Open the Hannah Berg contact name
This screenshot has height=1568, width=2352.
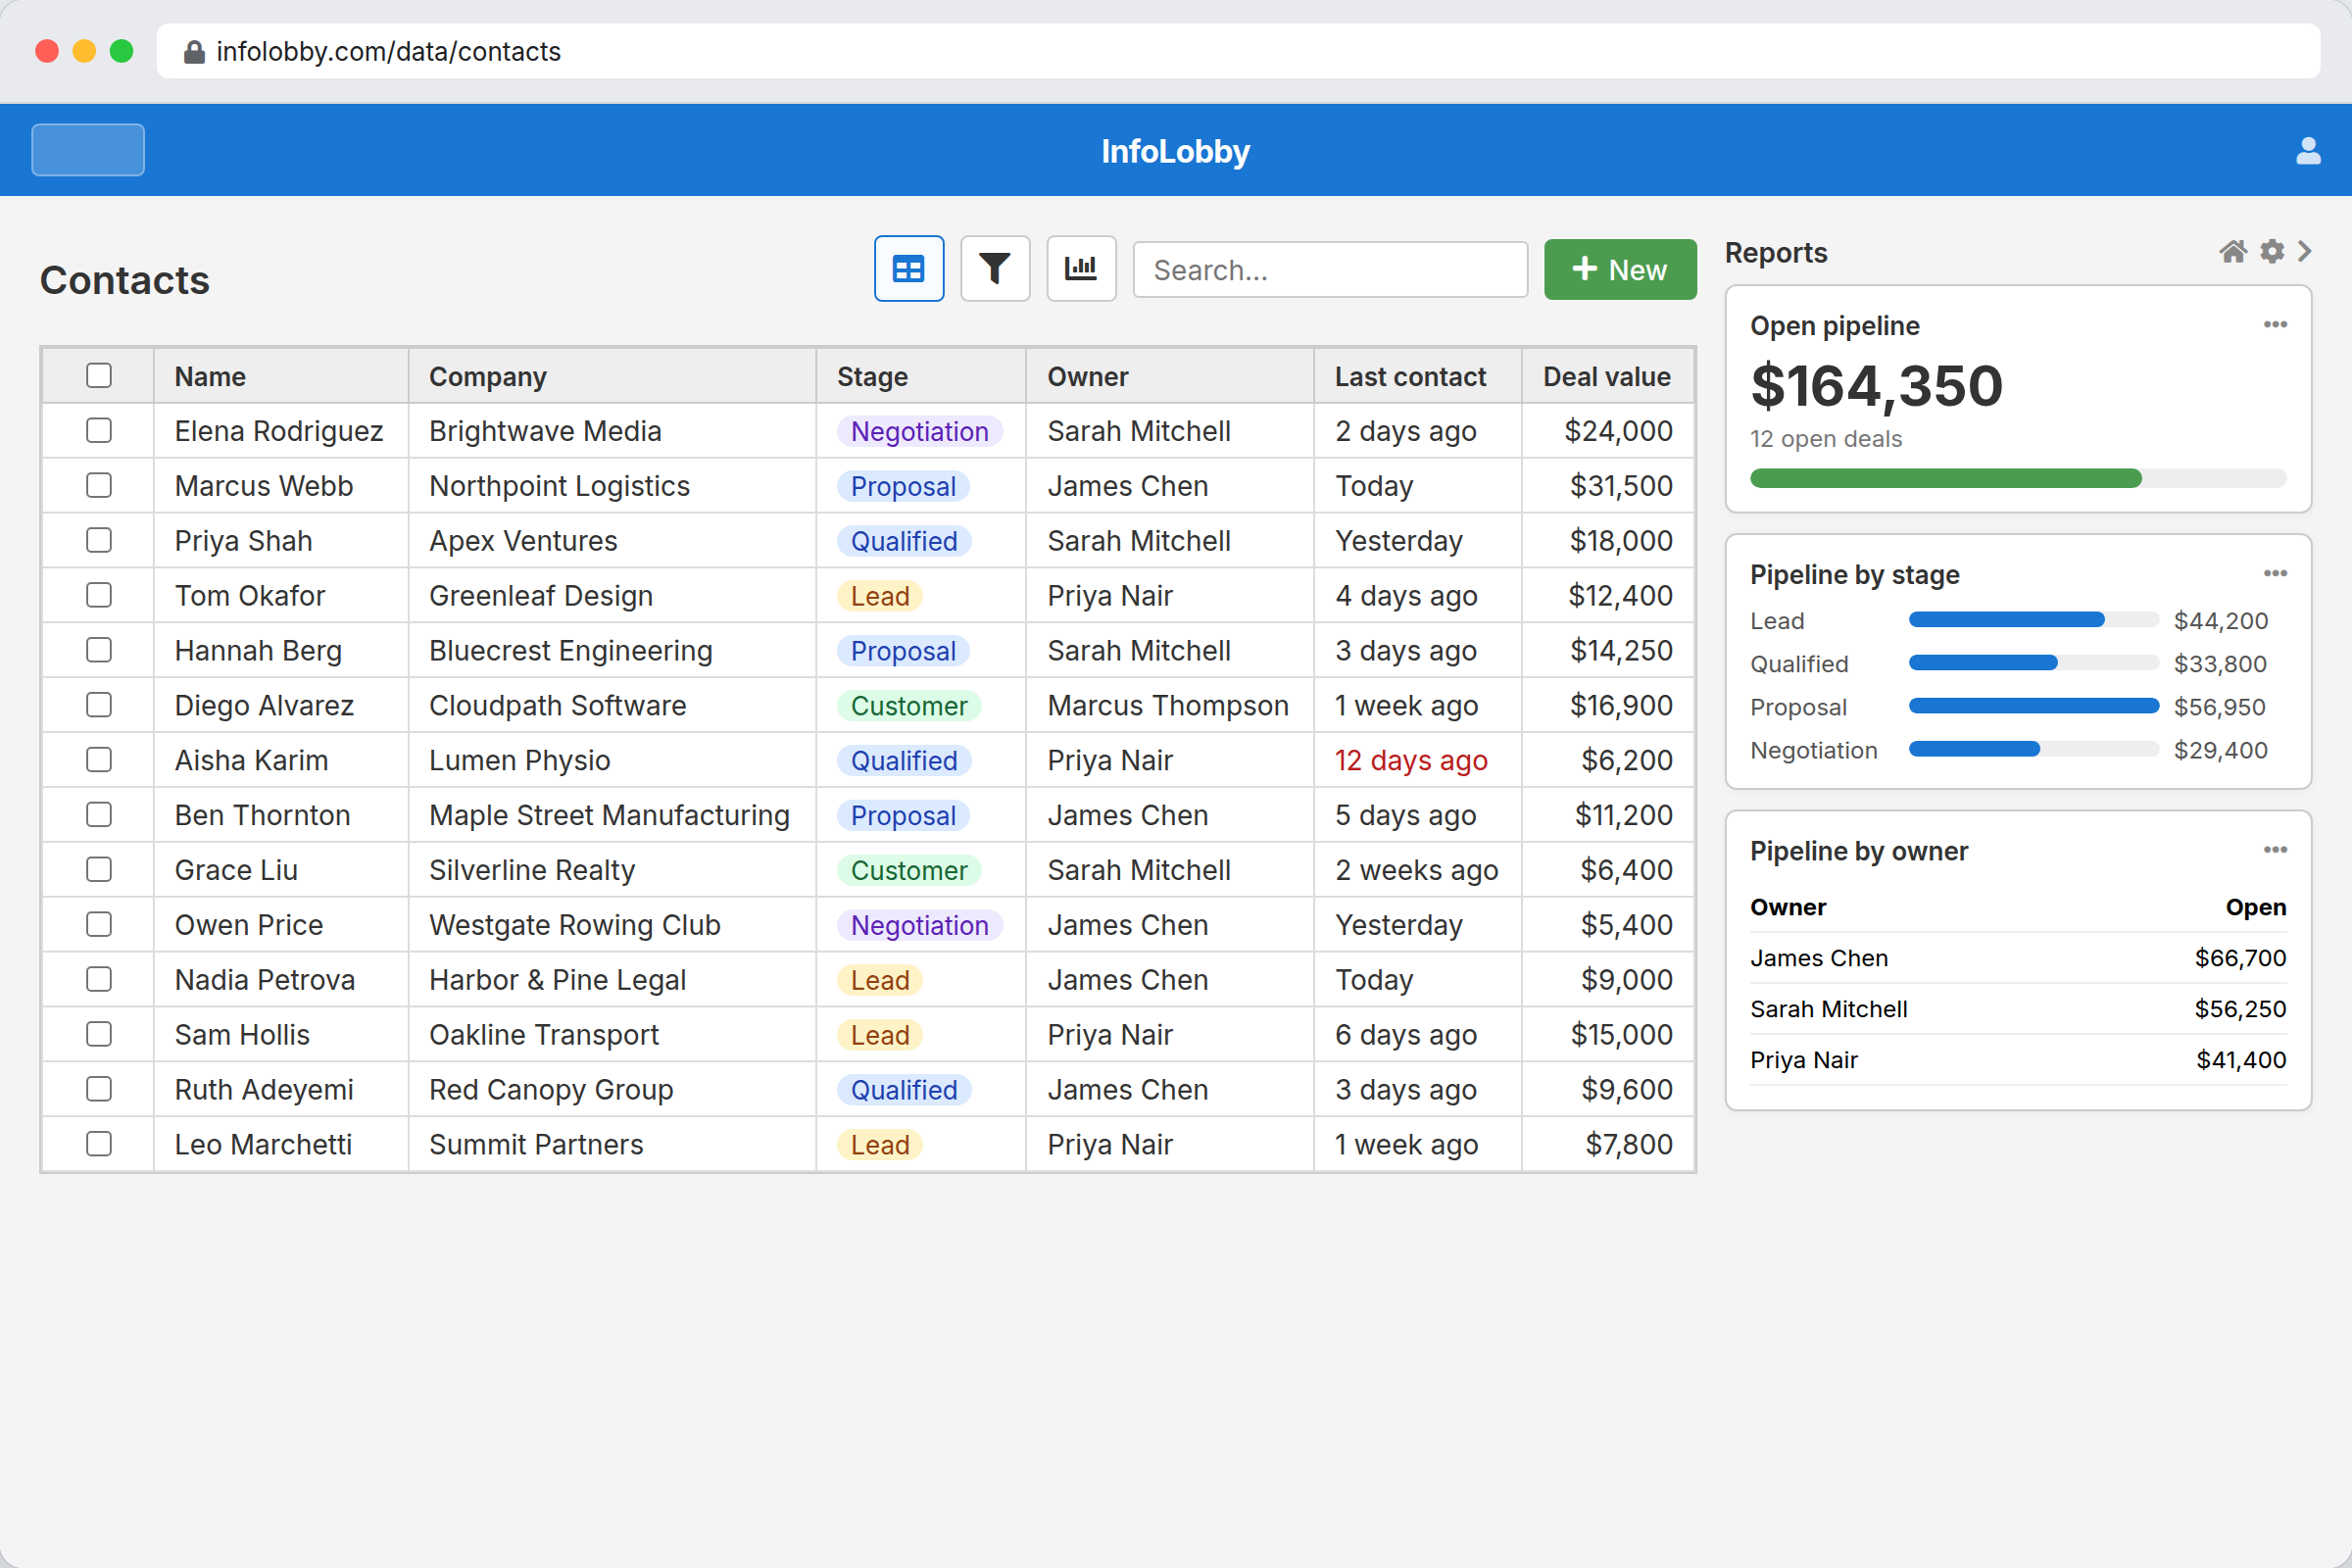click(x=258, y=651)
